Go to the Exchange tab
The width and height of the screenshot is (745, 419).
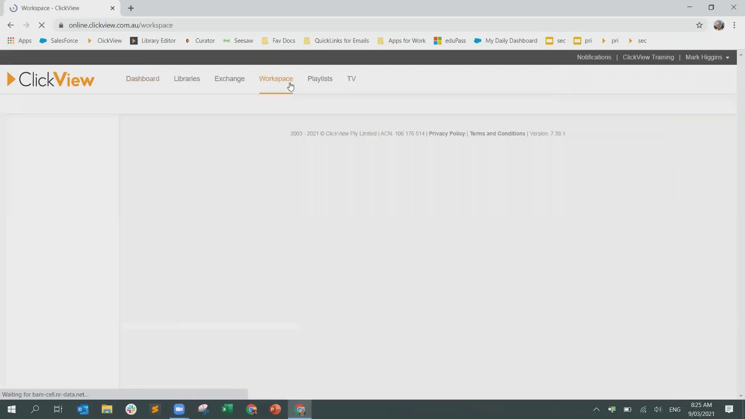[229, 79]
